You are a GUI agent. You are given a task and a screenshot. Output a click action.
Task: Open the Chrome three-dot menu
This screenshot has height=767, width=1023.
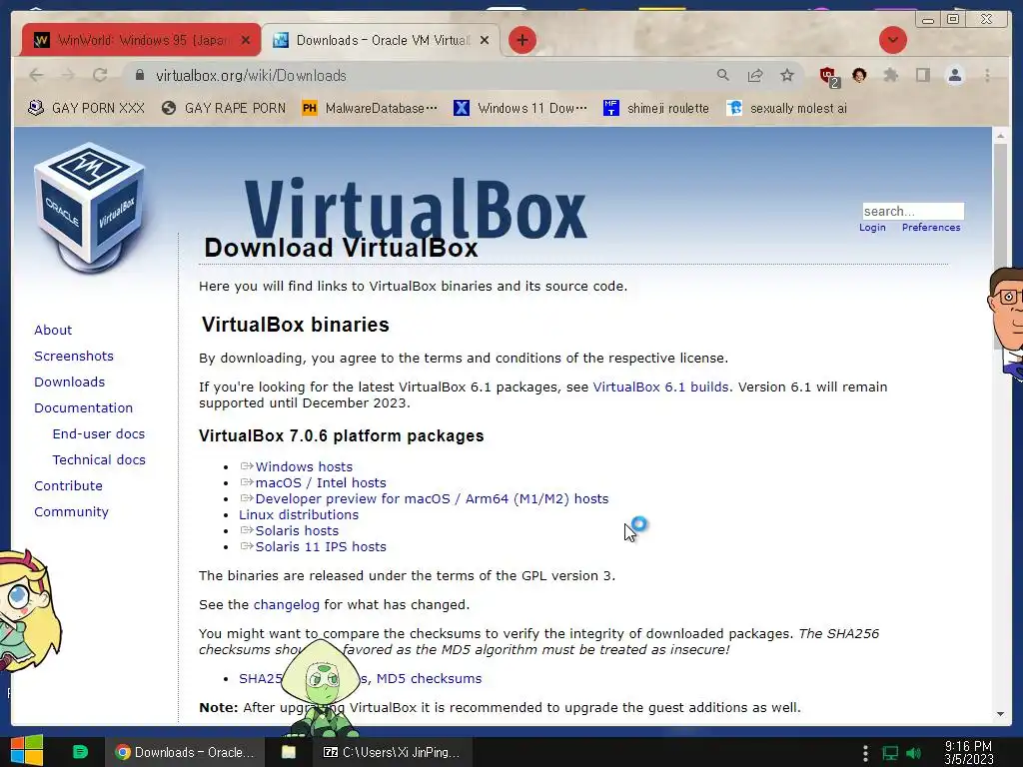click(988, 76)
